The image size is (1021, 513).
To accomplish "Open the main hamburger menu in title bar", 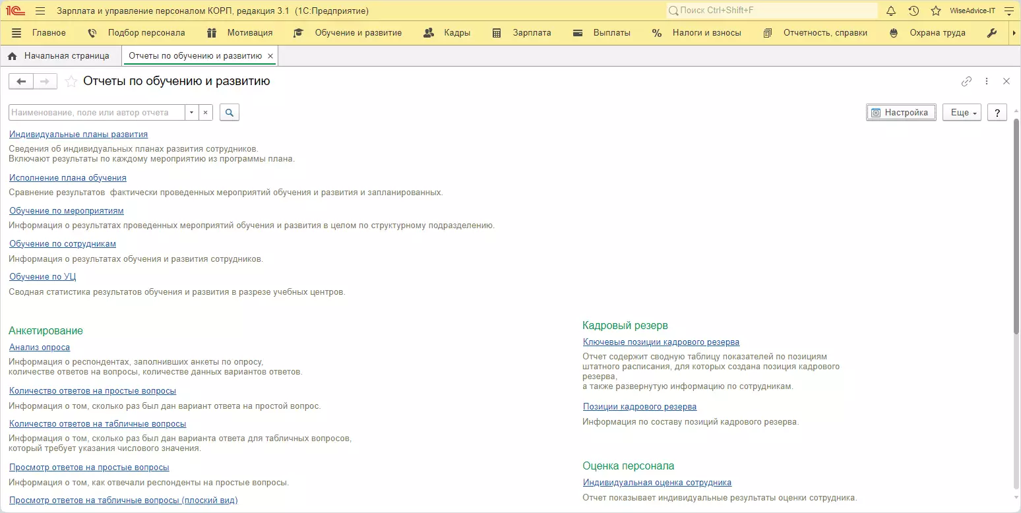I will click(40, 11).
